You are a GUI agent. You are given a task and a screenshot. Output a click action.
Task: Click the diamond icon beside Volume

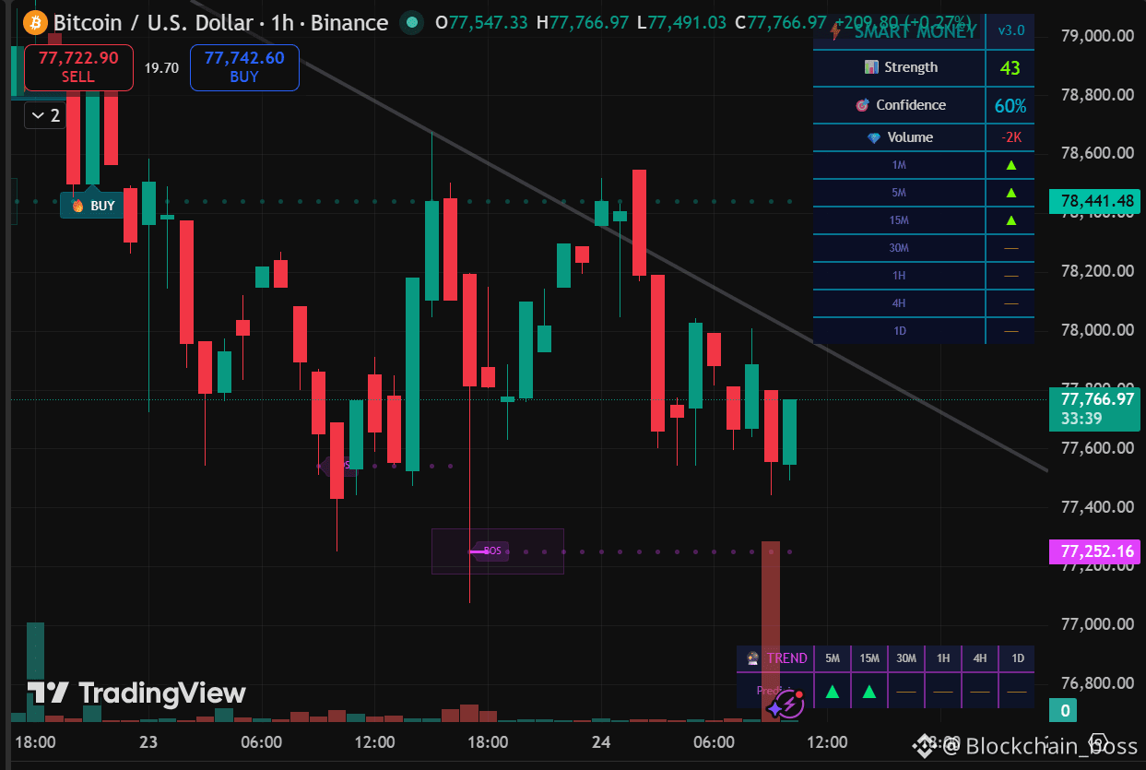[x=874, y=137]
